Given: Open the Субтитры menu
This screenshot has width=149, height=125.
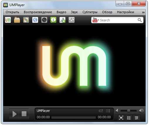Looking at the screenshot, I should coord(90,12).
